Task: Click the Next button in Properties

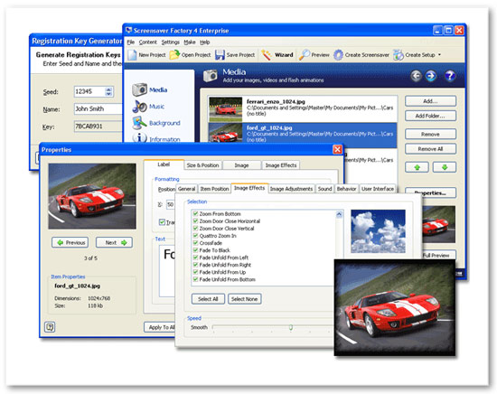Action: [x=114, y=242]
